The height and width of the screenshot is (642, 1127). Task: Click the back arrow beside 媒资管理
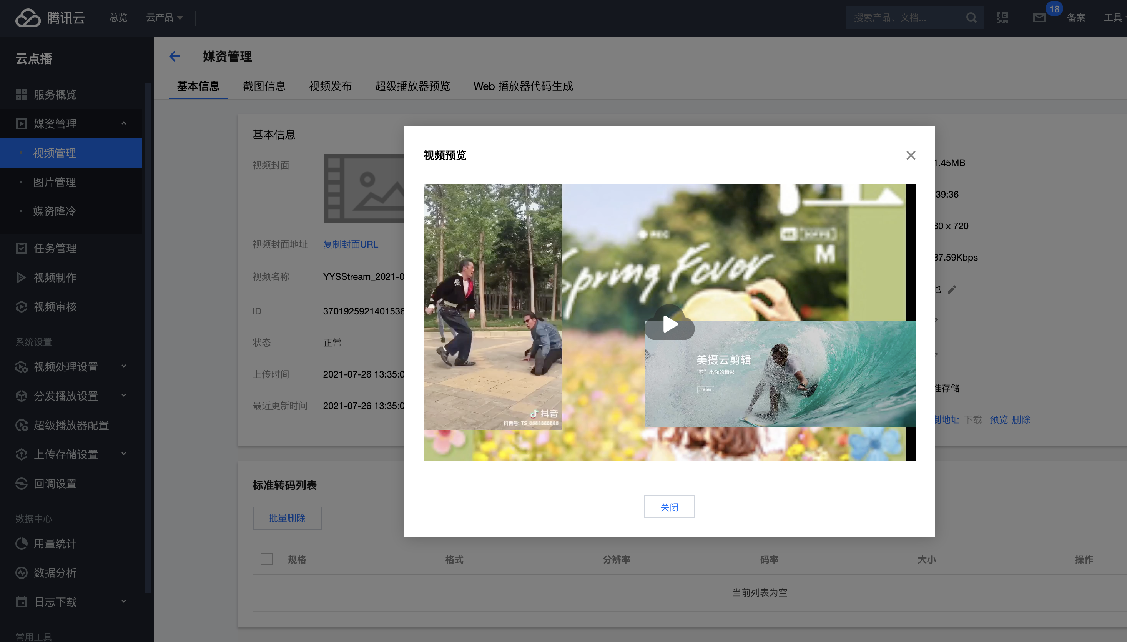pyautogui.click(x=175, y=57)
